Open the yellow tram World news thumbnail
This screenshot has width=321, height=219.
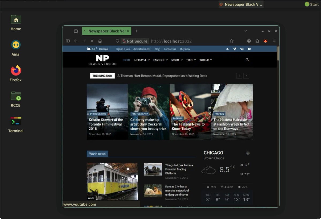tap(112, 181)
